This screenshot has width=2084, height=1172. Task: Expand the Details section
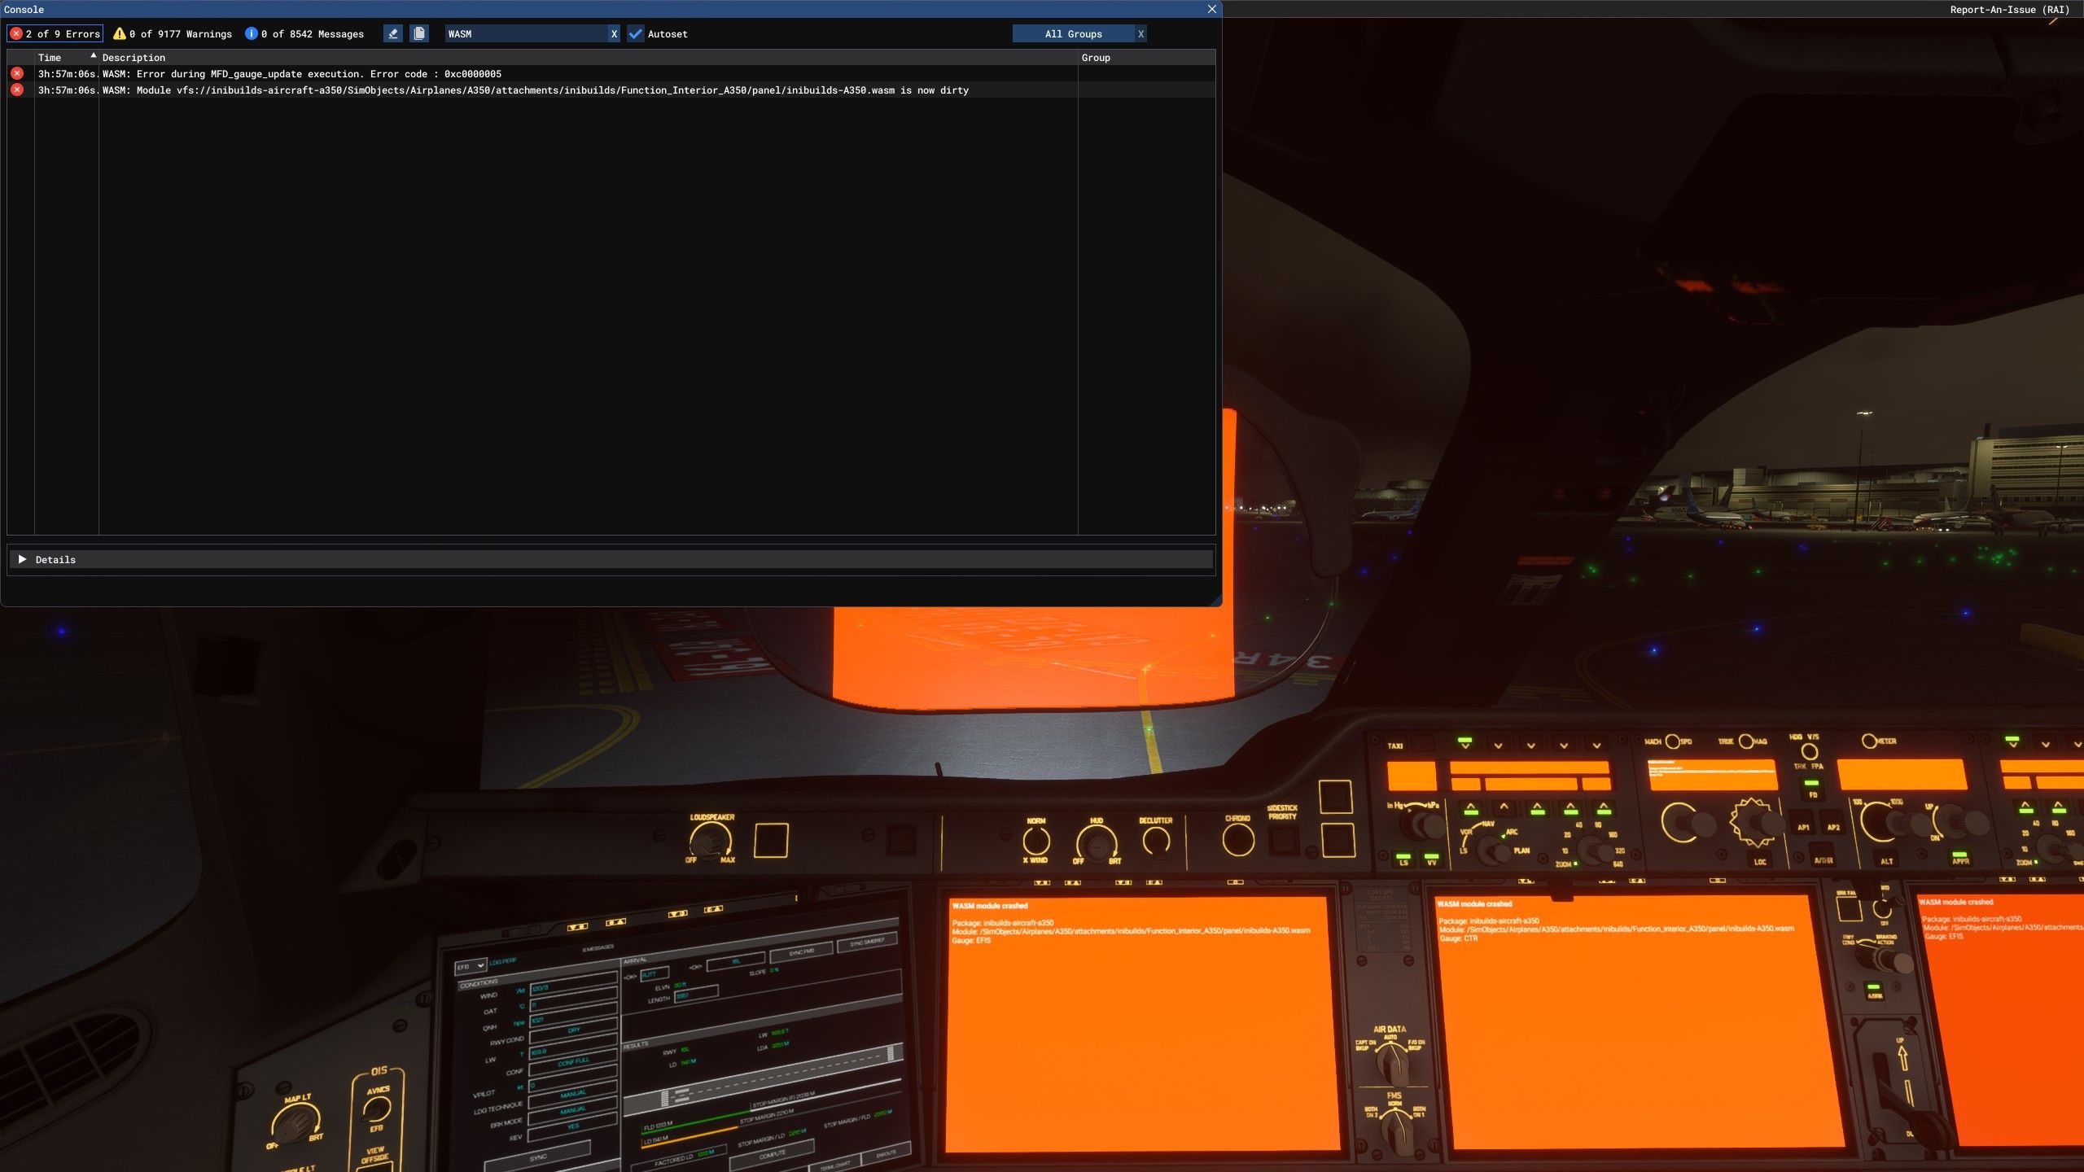(x=23, y=559)
